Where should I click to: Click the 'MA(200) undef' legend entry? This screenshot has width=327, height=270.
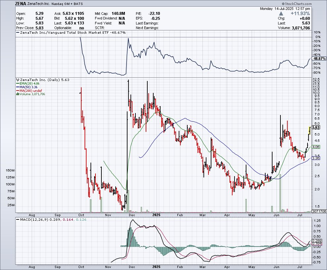click(x=31, y=91)
